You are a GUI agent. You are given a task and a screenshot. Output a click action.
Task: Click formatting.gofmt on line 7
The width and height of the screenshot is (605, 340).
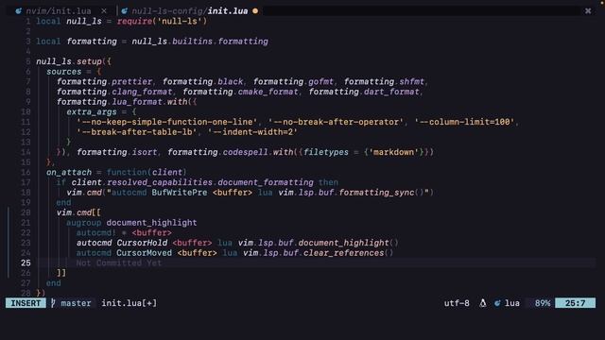click(x=293, y=82)
